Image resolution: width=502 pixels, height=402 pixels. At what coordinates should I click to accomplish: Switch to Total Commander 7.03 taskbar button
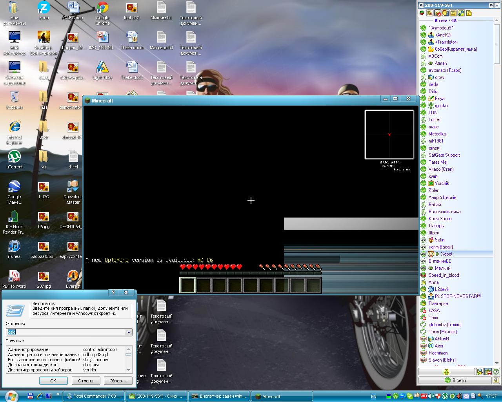(x=95, y=397)
